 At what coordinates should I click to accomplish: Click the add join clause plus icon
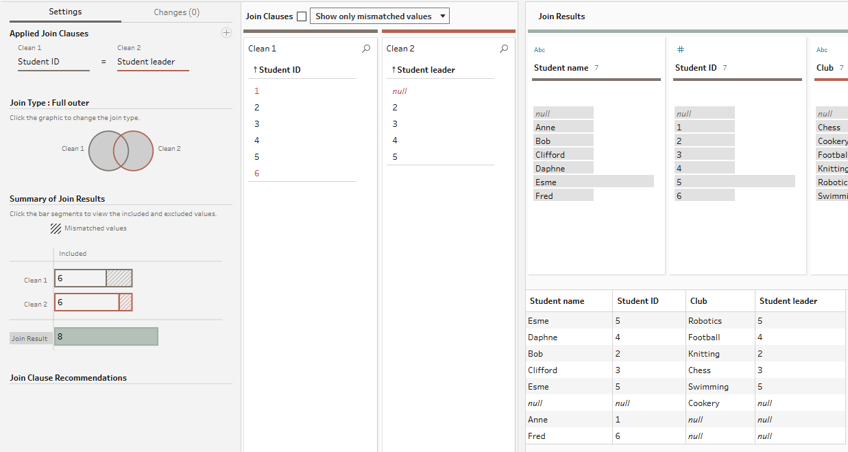(226, 33)
